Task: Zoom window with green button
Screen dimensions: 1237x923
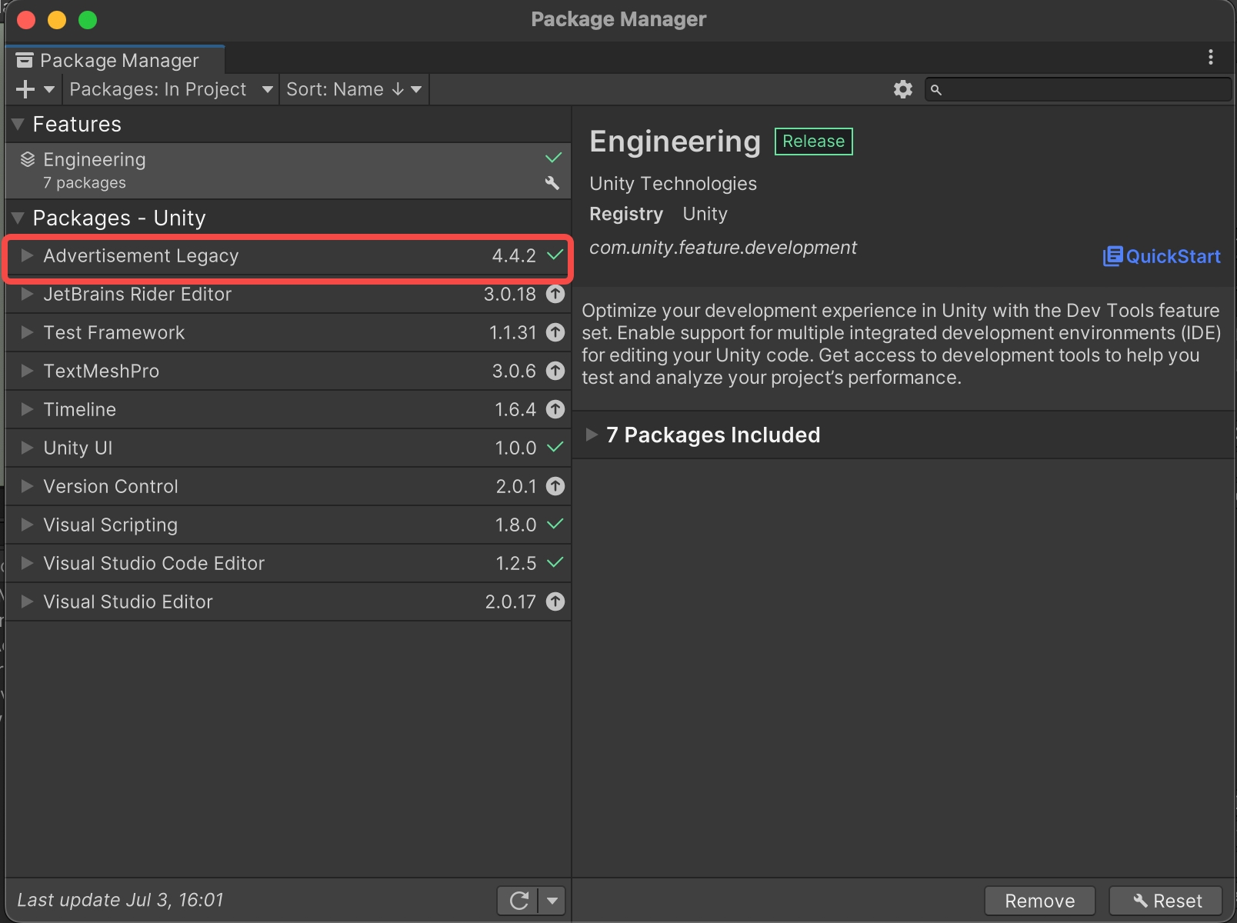Action: (88, 19)
